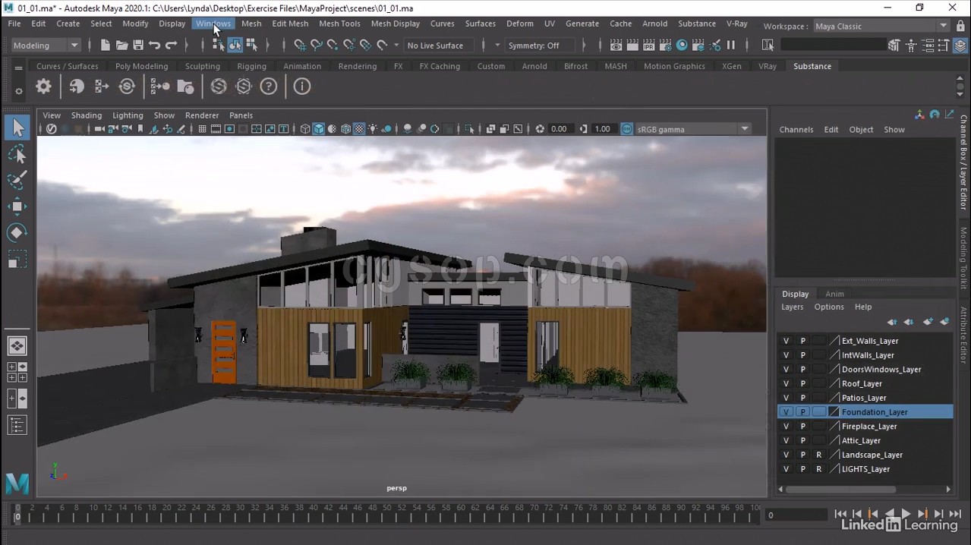Click the Substance about info icon
Image resolution: width=971 pixels, height=545 pixels.
pos(302,87)
